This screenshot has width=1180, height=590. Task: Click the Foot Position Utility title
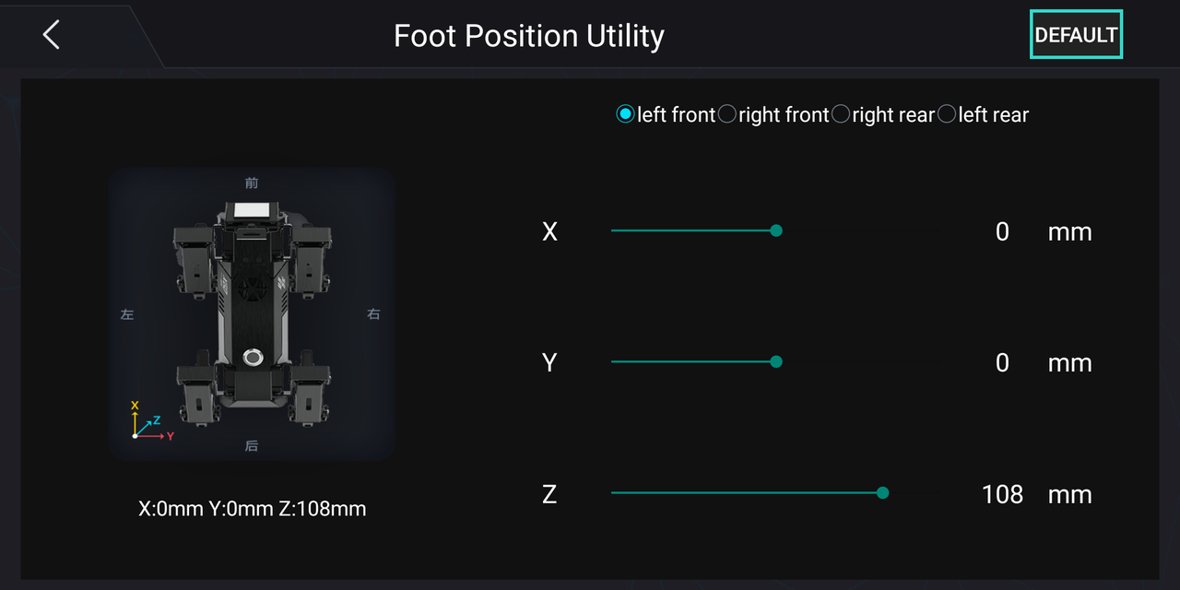point(529,36)
